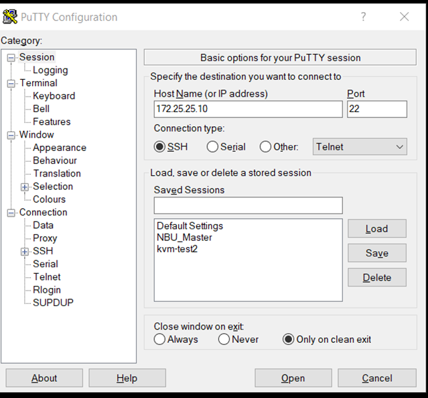Viewport: 428px width, 398px height.
Task: Choose Never for close window on exit
Action: [224, 340]
